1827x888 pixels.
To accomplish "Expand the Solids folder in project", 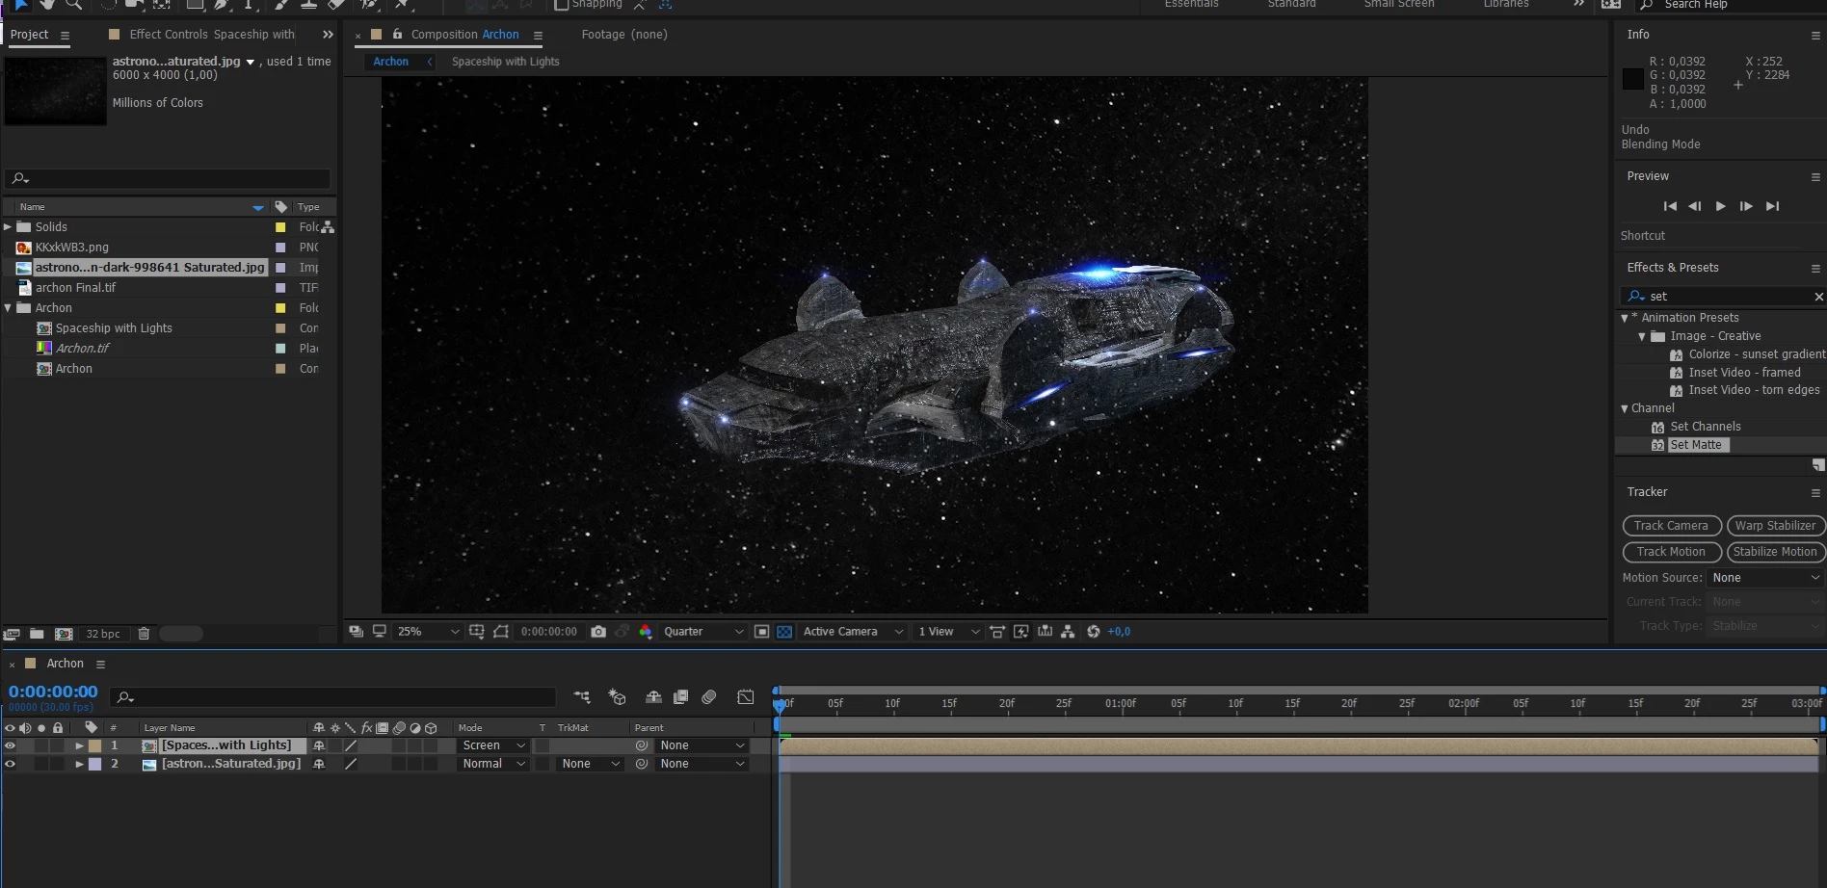I will [8, 227].
